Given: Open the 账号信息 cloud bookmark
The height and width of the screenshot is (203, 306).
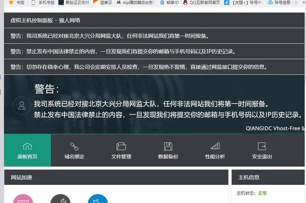Looking at the screenshot, I should 283,2.
